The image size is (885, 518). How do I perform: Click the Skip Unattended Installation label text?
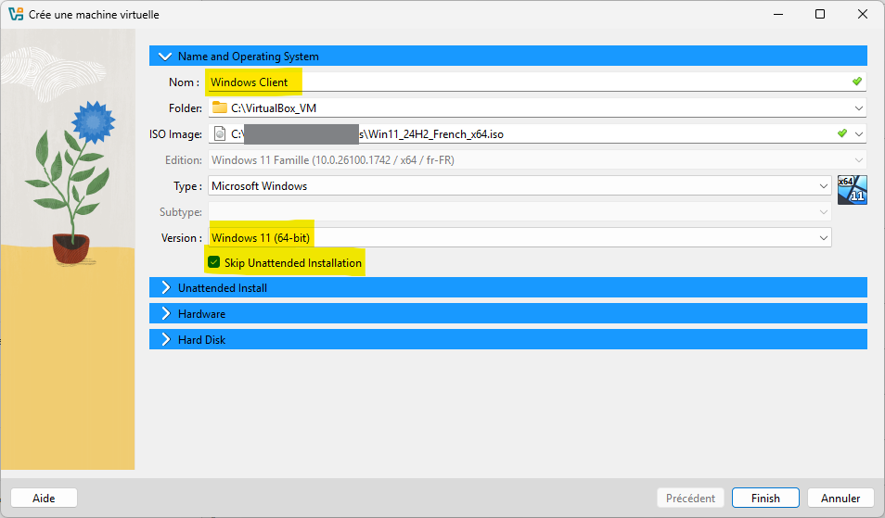click(293, 262)
